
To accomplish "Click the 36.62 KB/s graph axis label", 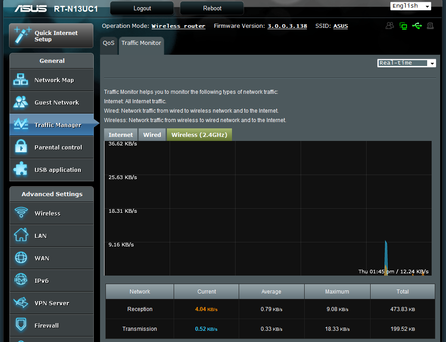I will [122, 144].
